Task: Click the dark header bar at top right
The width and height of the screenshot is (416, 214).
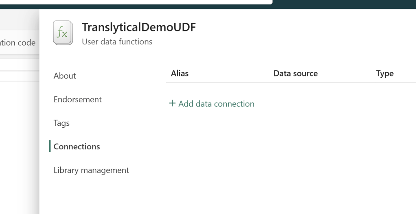Action: (346, 2)
